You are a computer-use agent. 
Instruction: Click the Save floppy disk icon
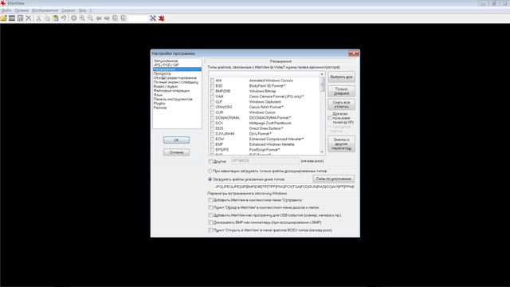click(x=20, y=18)
